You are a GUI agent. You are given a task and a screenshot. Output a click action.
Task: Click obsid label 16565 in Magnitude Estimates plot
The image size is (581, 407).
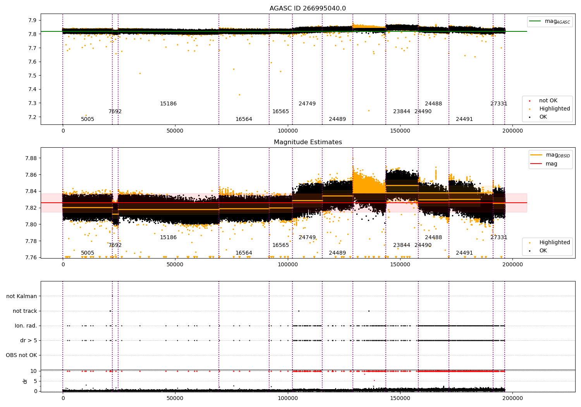(280, 245)
